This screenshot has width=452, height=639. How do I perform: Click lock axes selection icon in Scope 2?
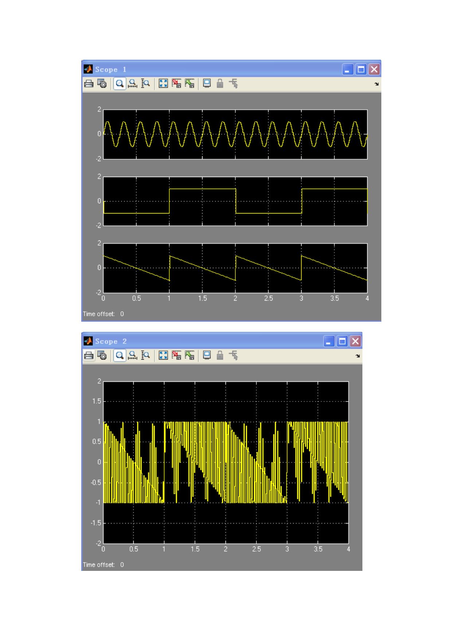point(220,356)
